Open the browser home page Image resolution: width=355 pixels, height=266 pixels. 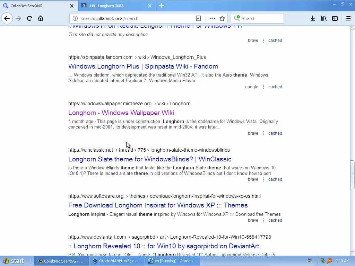point(41,18)
